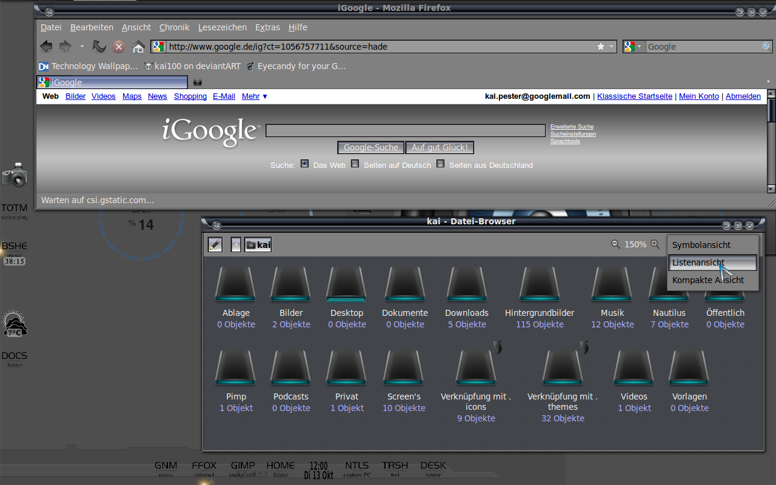
Task: Zoom out in the Datei-Browser
Action: tap(615, 244)
